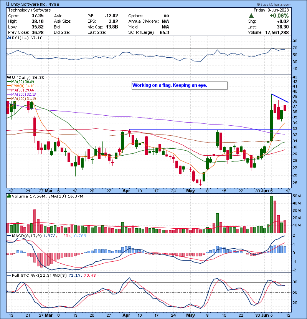Click the tallest green volume bar
The image size is (307, 319).
click(271, 214)
